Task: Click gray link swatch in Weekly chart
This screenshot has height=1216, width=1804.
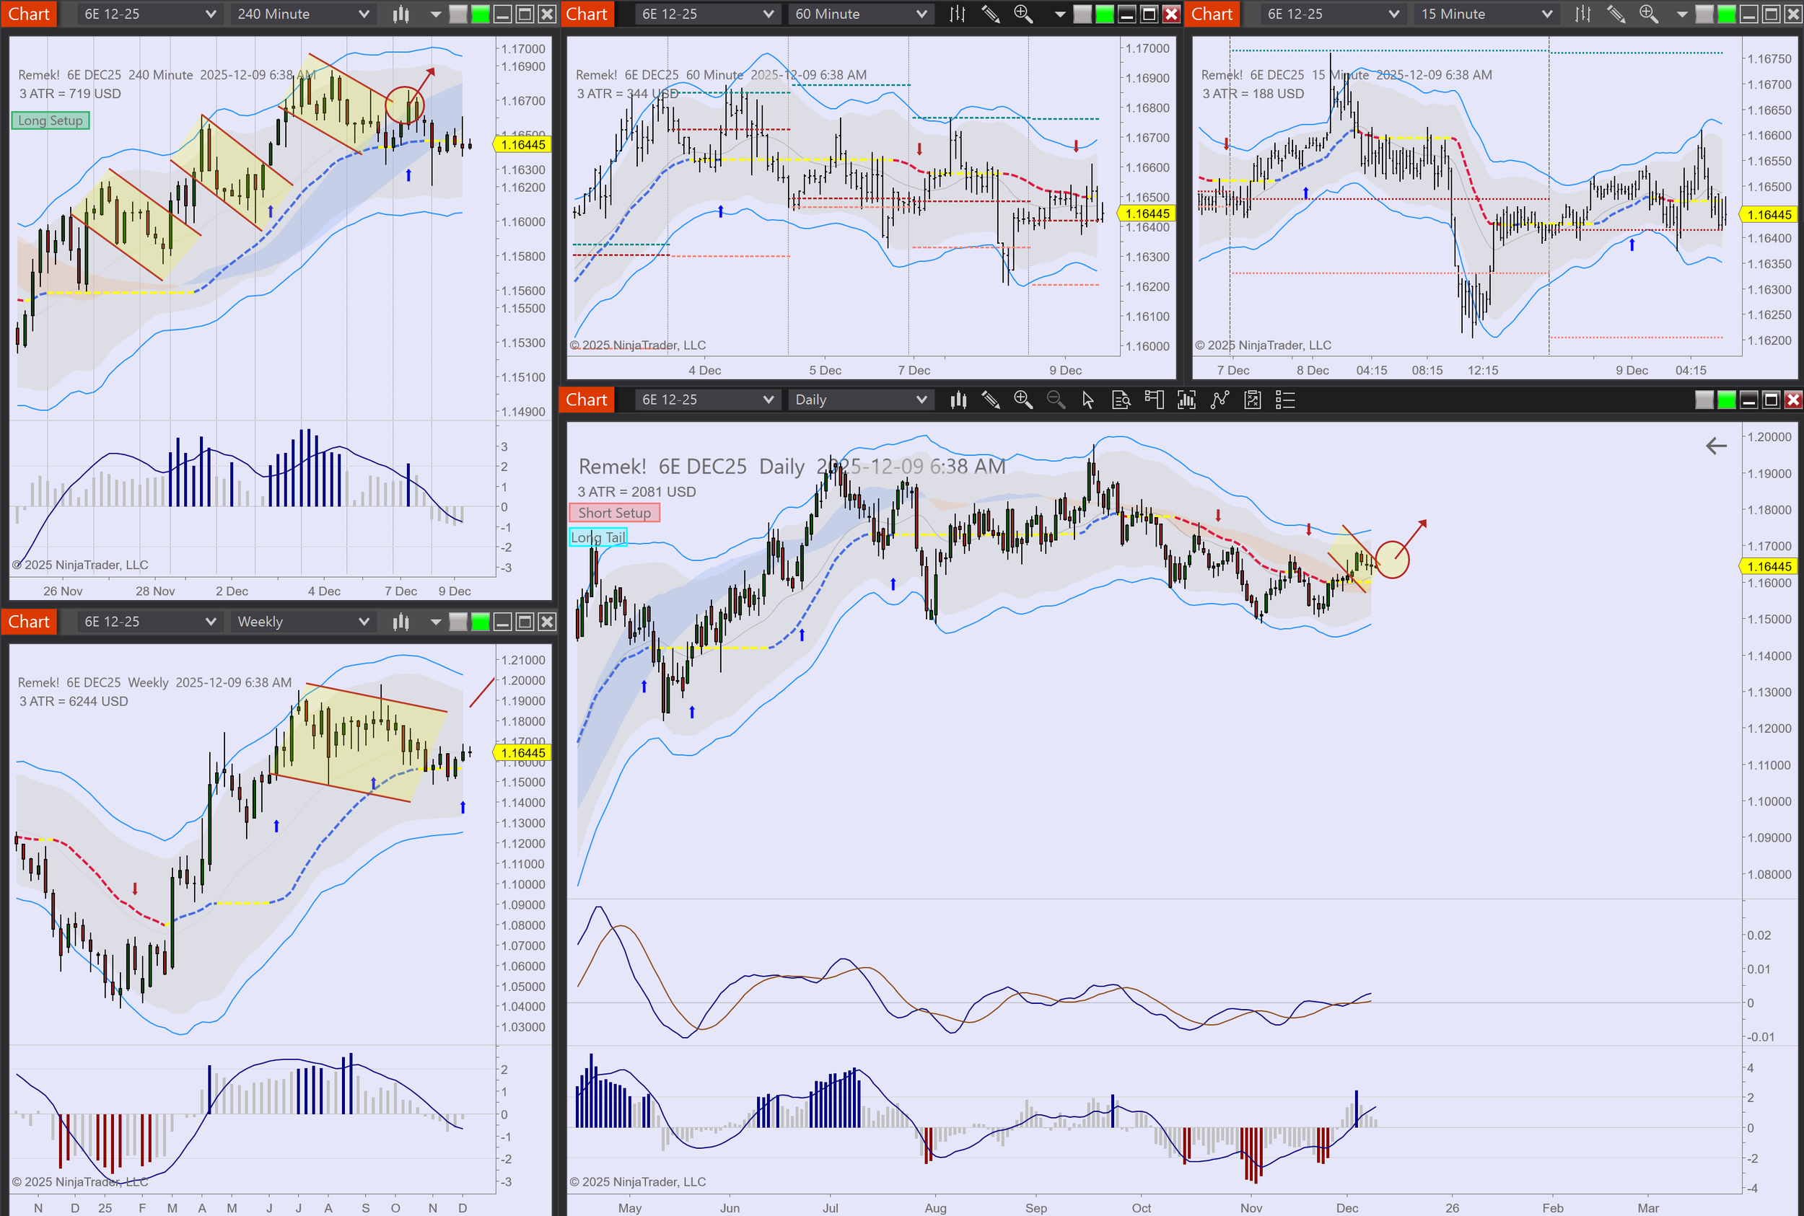Action: 458,621
